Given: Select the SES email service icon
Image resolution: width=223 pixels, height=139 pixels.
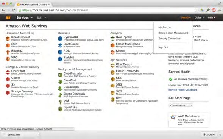Looking at the screenshot, I should (x=113, y=79).
